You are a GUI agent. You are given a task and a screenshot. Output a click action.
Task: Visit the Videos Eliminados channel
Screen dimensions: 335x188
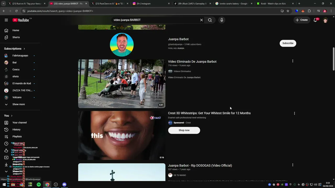point(182,71)
